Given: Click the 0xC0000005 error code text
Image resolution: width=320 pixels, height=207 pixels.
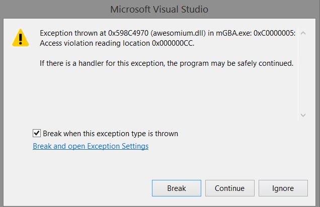Looking at the screenshot, I should (x=274, y=33).
